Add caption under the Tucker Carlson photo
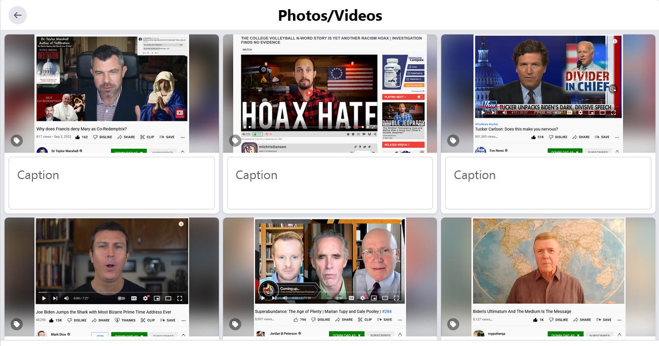Image resolution: width=659 pixels, height=346 pixels. point(548,183)
